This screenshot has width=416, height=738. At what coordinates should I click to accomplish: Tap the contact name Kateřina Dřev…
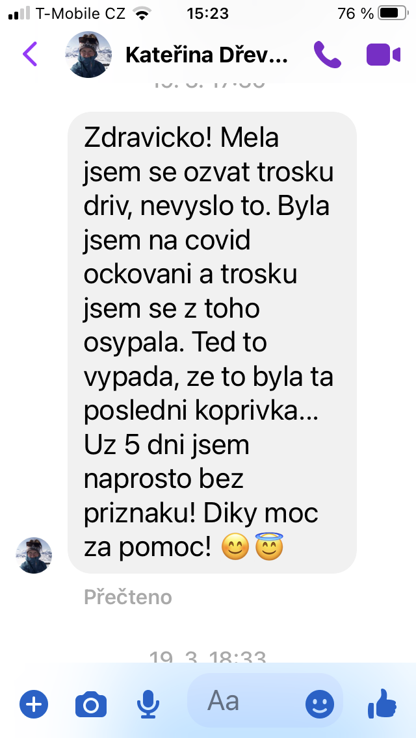coord(206,55)
